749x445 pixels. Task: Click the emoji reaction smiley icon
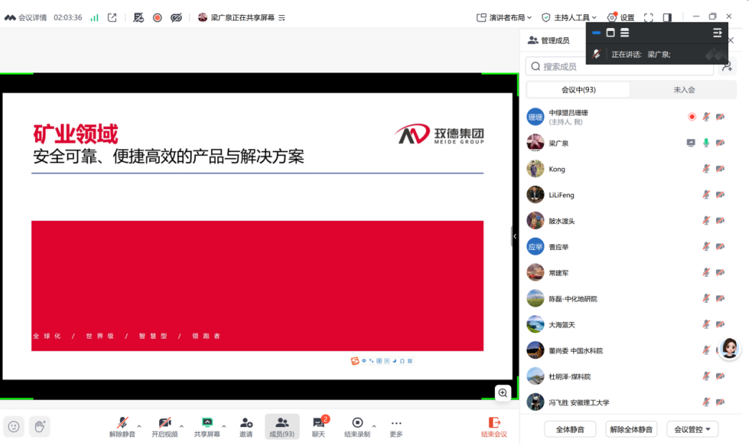click(14, 426)
